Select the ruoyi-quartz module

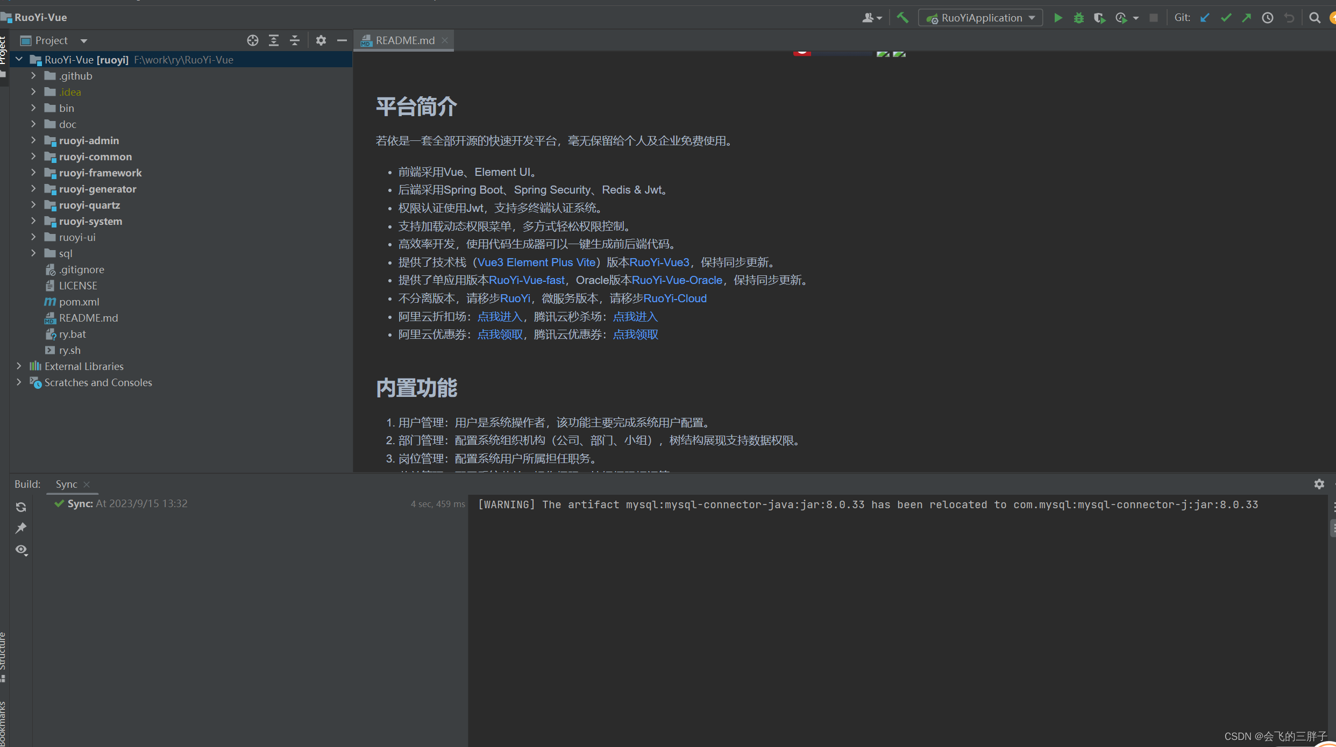(89, 205)
